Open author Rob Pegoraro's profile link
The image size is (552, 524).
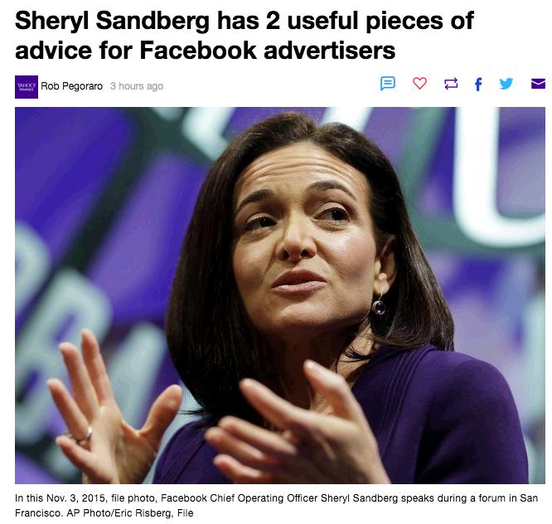tap(71, 86)
